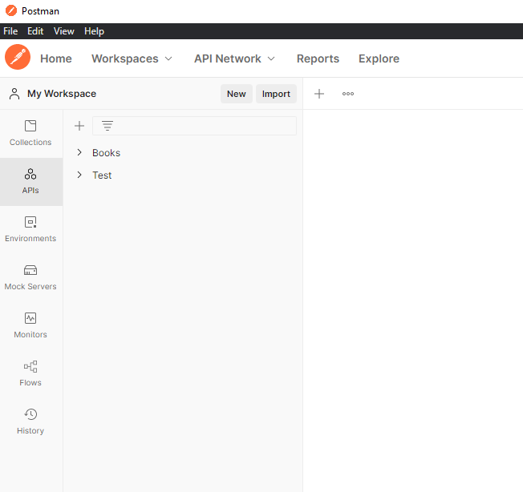Open the Environments sidebar tab
This screenshot has width=523, height=492.
tap(30, 229)
